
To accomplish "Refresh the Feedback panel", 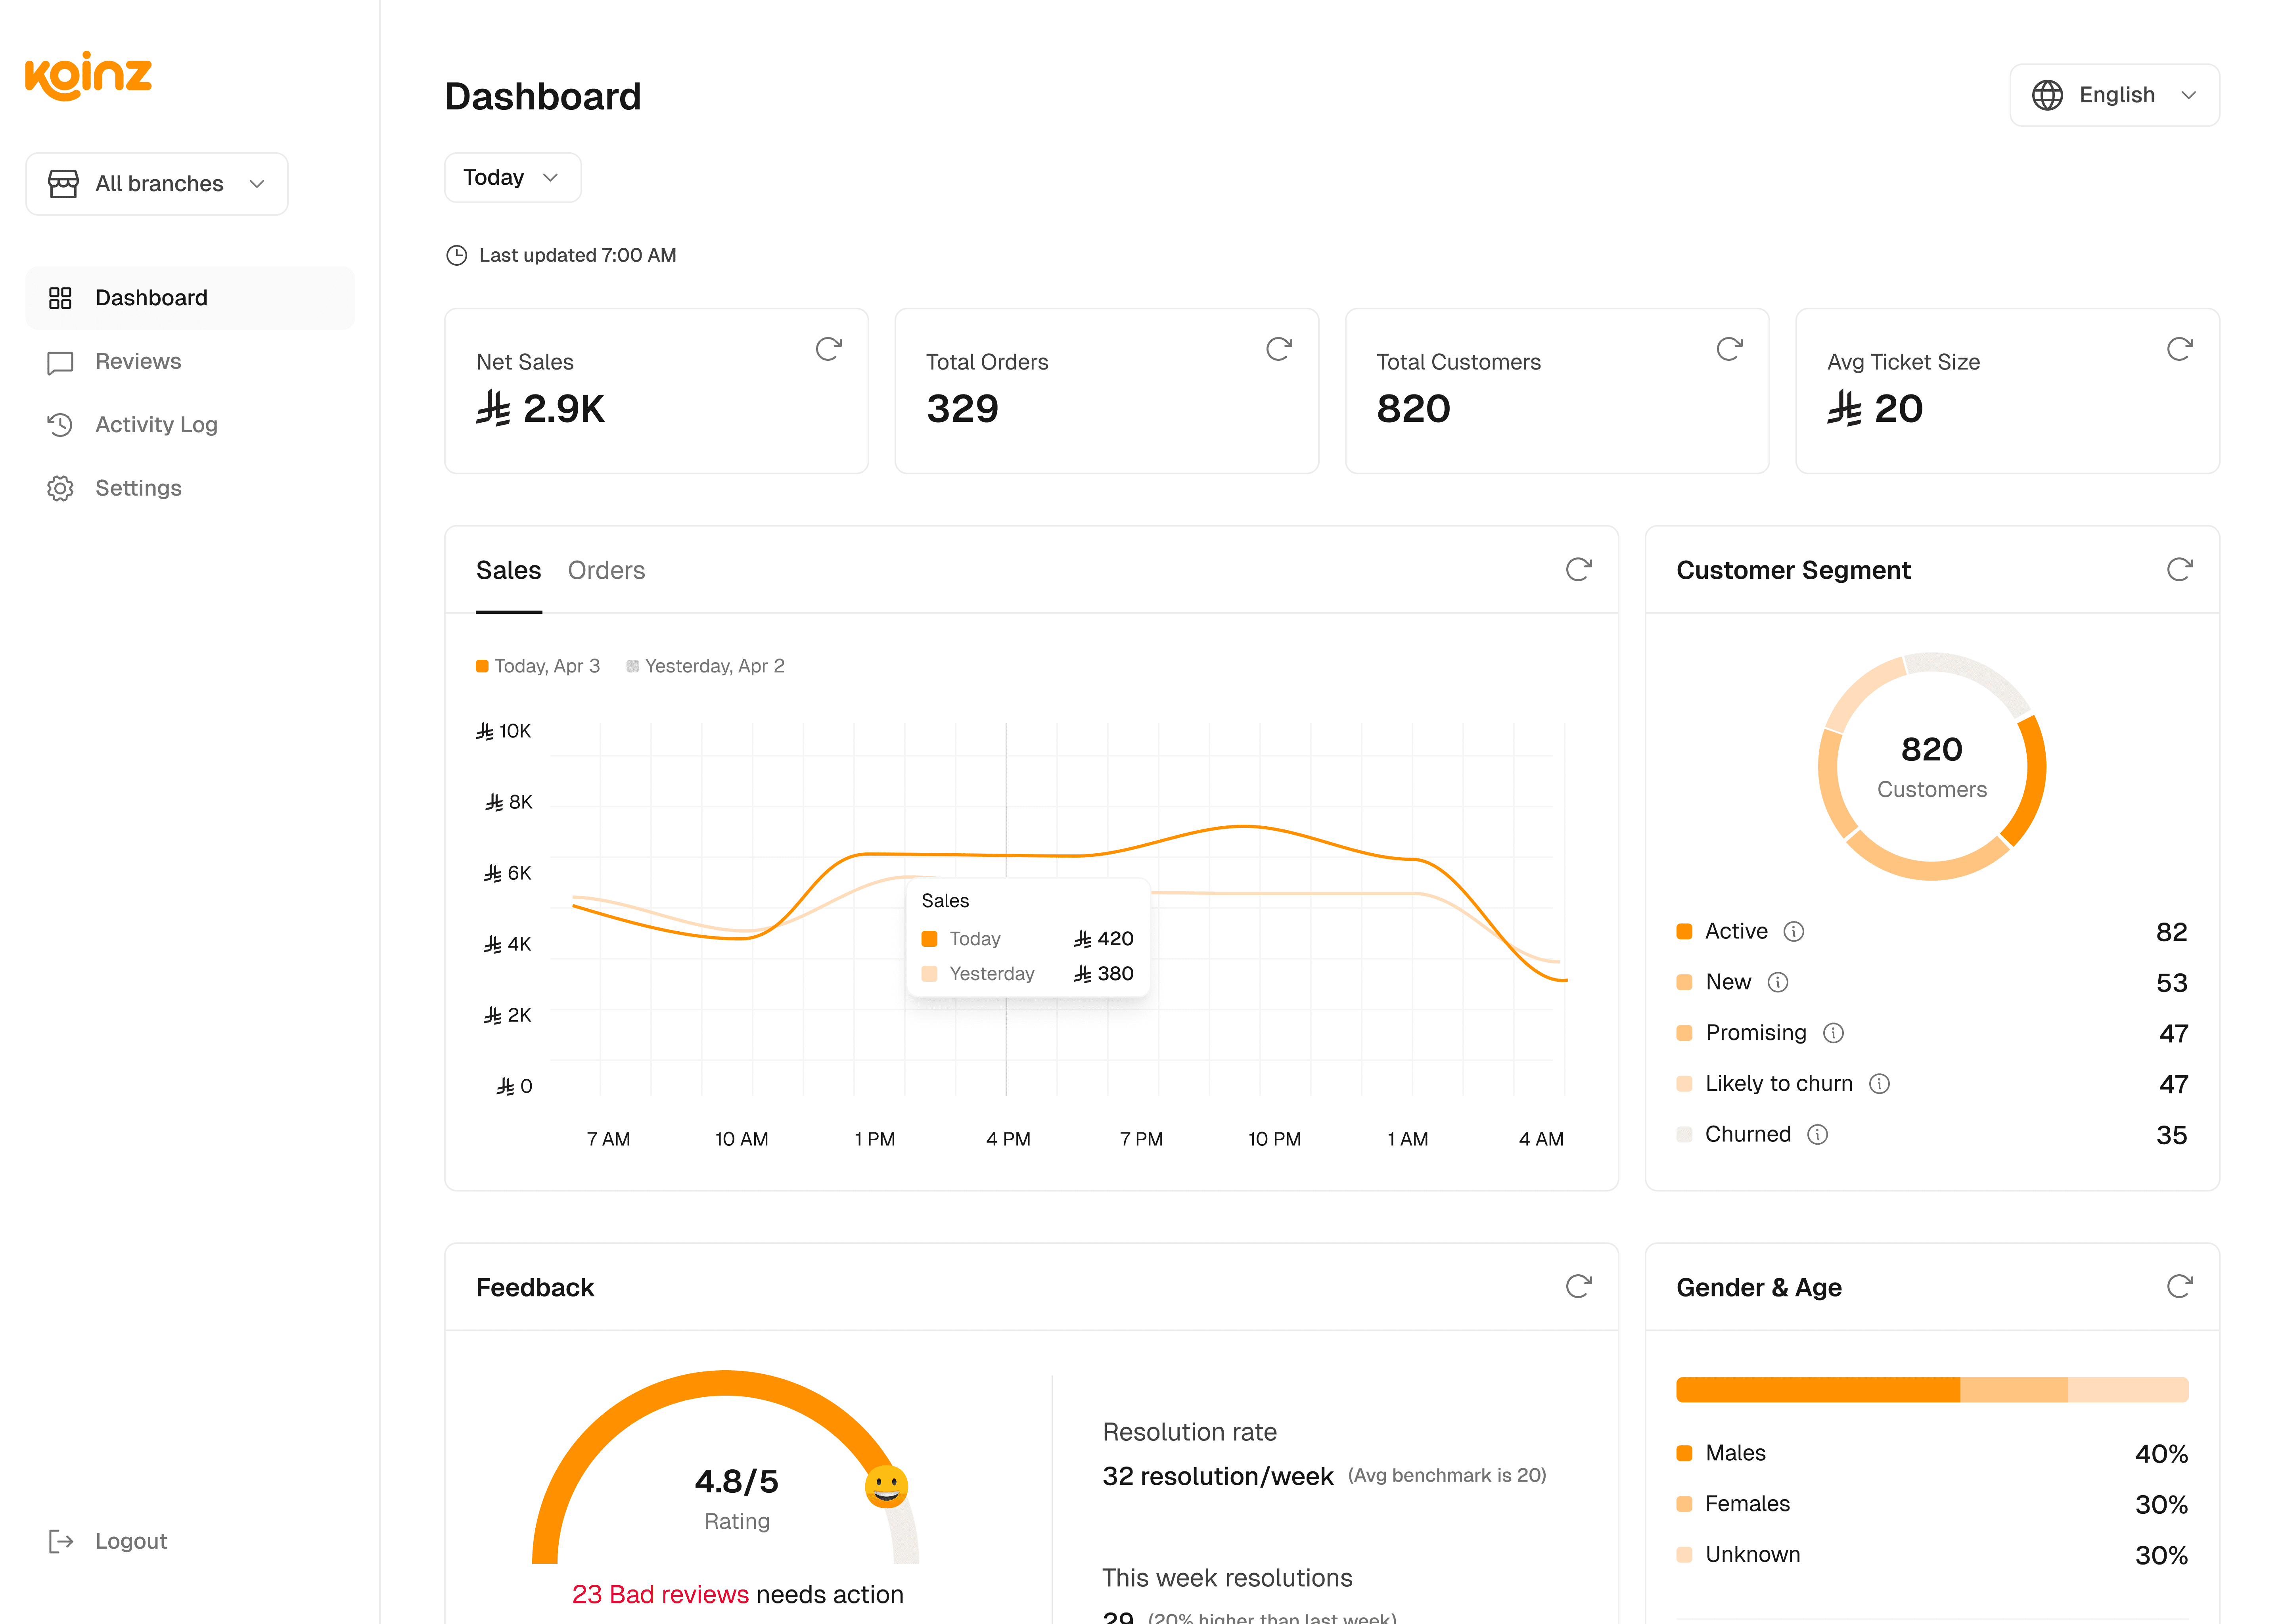I will tap(1578, 1286).
